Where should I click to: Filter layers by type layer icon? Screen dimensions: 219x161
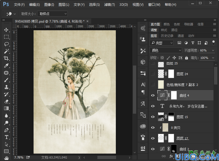[193, 43]
